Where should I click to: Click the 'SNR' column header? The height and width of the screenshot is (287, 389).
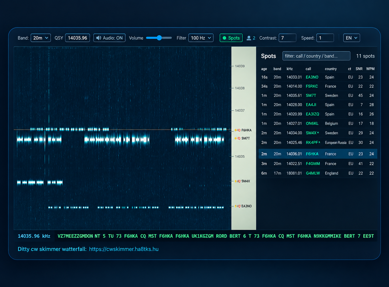pyautogui.click(x=359, y=69)
